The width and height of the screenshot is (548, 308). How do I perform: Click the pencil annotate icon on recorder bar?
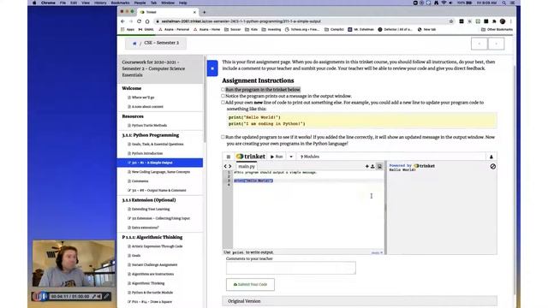click(x=106, y=297)
